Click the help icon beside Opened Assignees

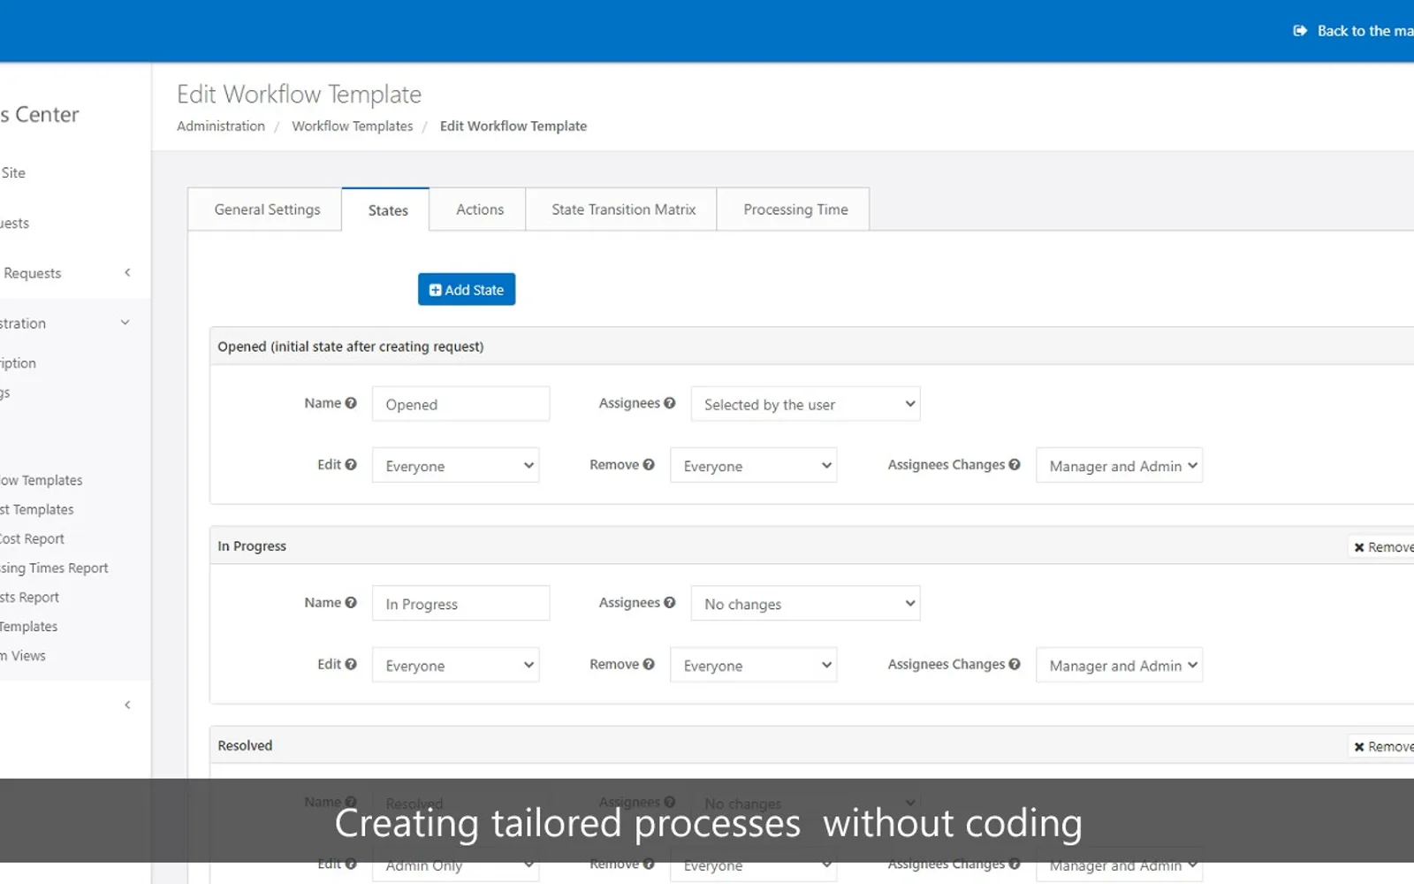tap(670, 403)
